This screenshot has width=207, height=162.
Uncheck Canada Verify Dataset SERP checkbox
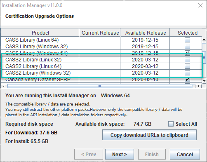[x=187, y=80]
